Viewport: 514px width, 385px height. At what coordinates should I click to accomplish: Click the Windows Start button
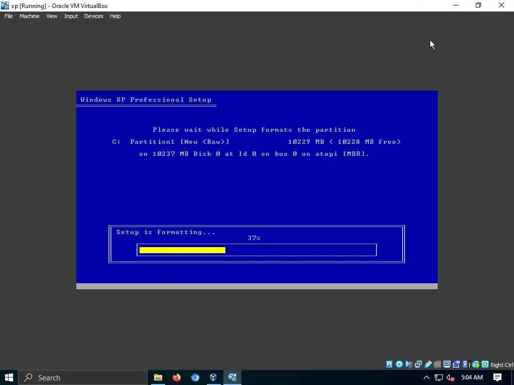(9, 377)
